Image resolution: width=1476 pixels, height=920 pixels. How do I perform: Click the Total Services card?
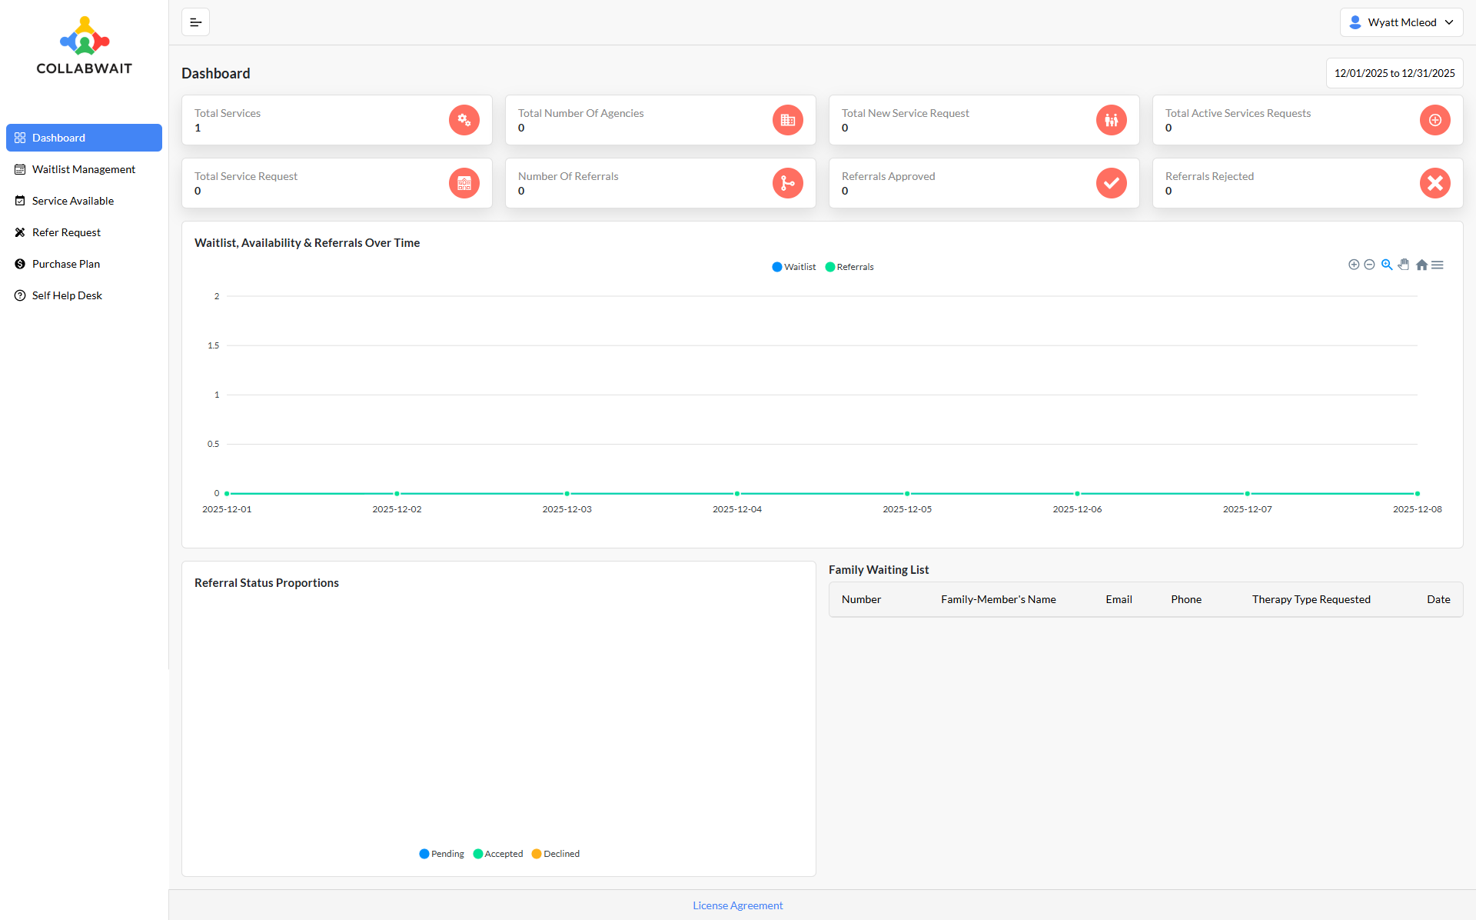coord(336,120)
